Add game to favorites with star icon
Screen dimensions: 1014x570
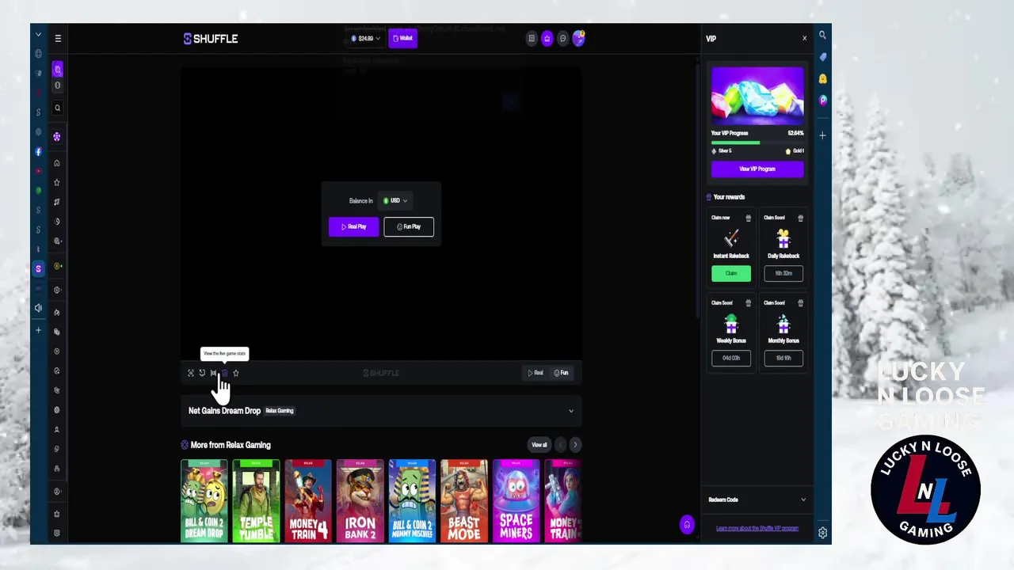pyautogui.click(x=236, y=373)
